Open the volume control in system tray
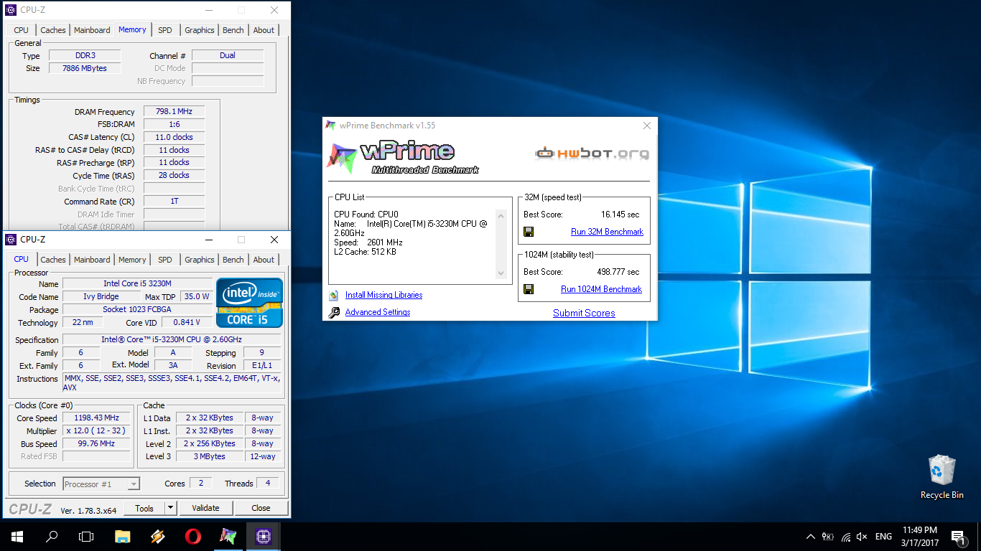 862,536
